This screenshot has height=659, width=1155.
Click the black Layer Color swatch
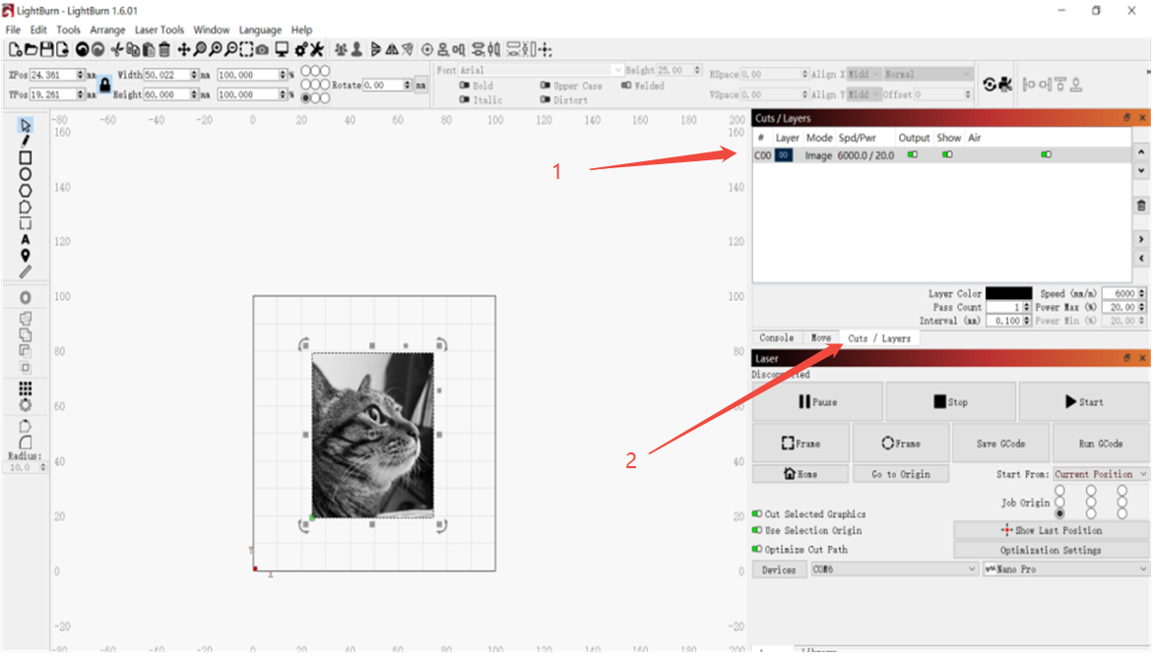1008,293
